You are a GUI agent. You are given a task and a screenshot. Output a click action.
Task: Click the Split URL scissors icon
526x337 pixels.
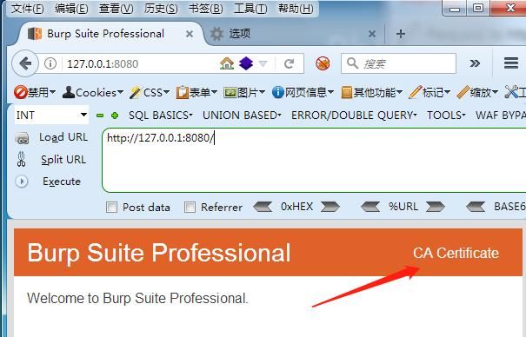21,160
